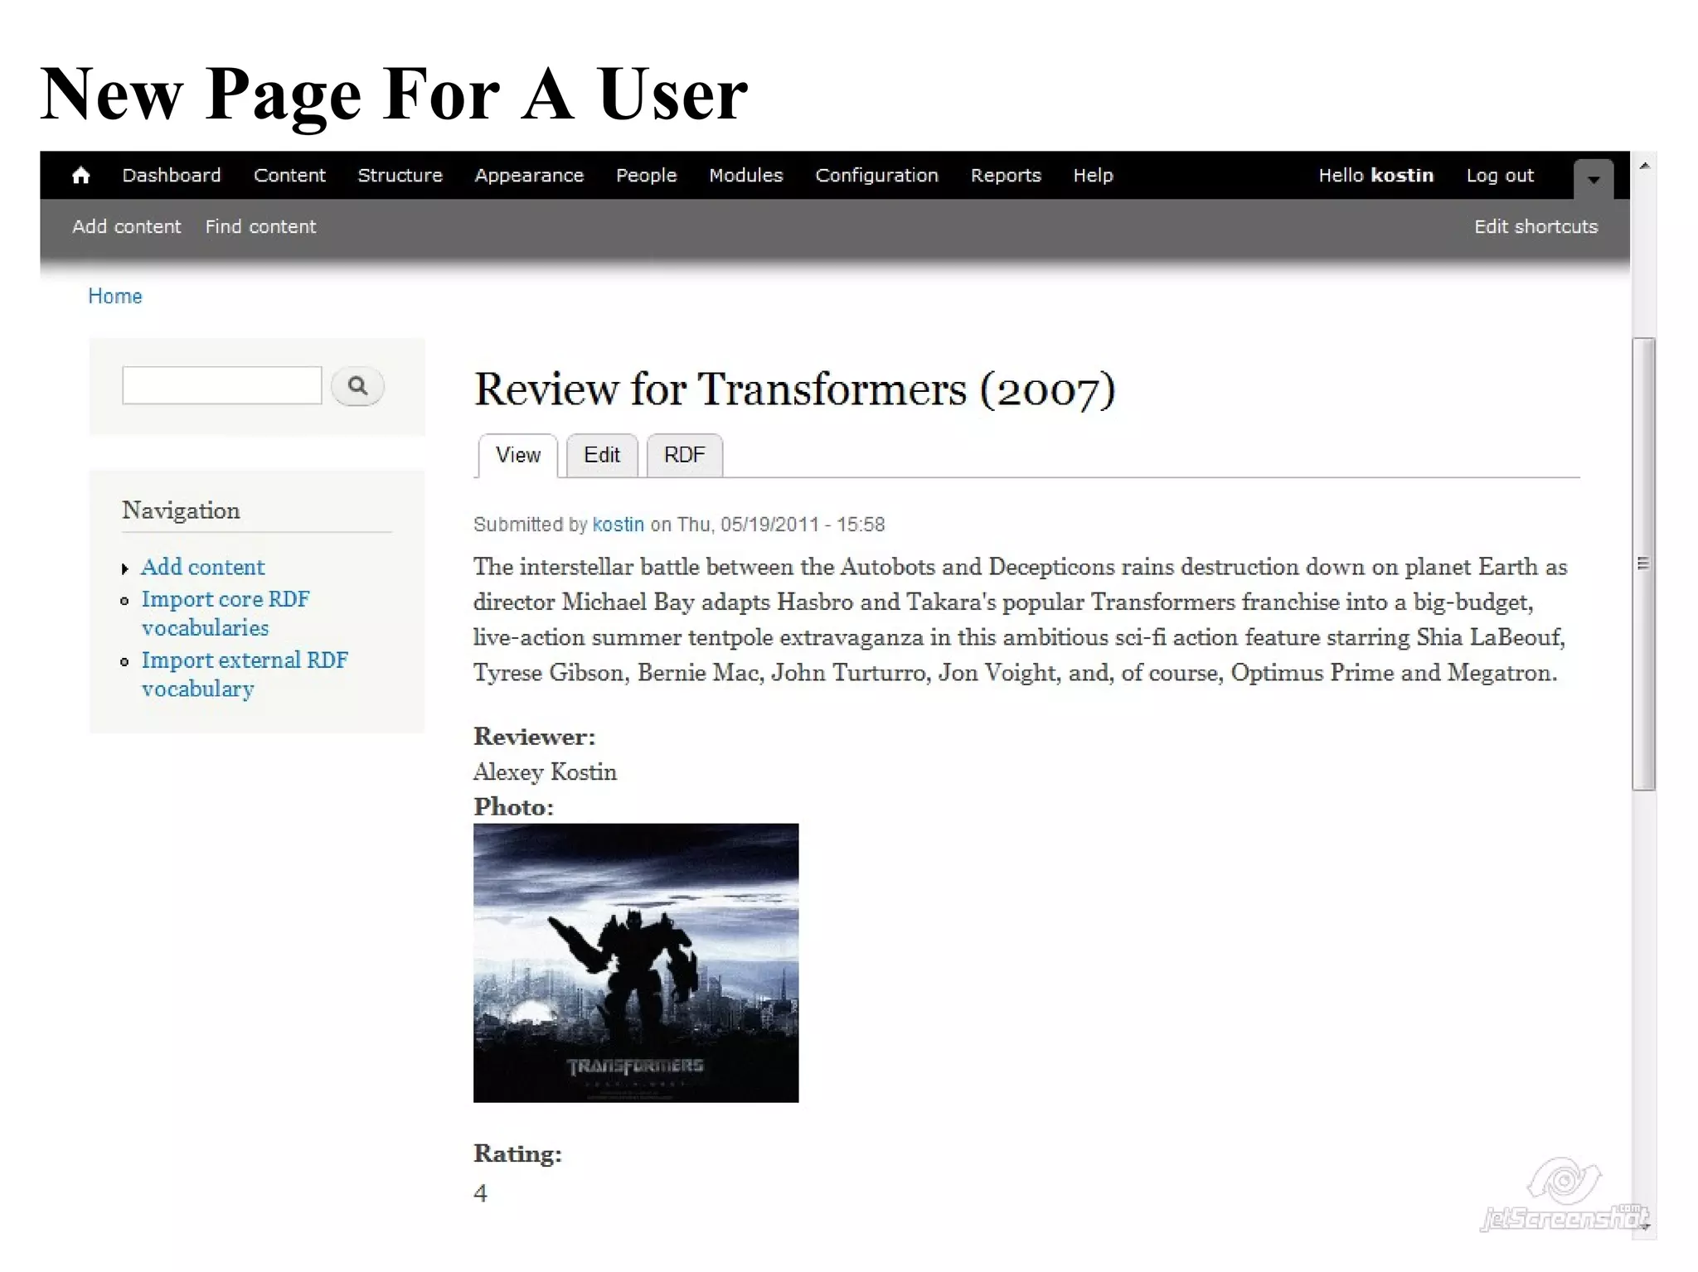The image size is (1698, 1272).
Task: Open the Modules menu
Action: (x=745, y=176)
